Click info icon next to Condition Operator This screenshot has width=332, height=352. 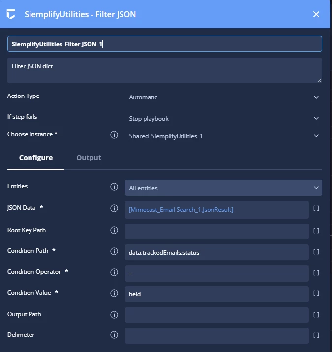pos(114,272)
